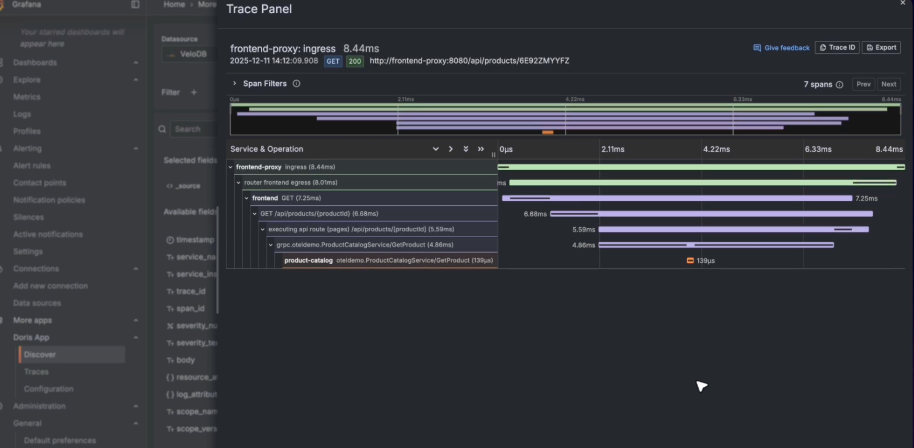Click info icon beside 7 spans
914x448 pixels.
click(x=839, y=85)
